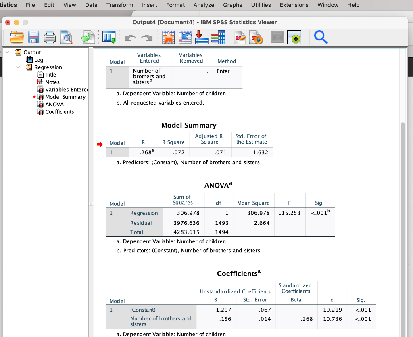Click the Open folder toolbar icon

(x=17, y=37)
